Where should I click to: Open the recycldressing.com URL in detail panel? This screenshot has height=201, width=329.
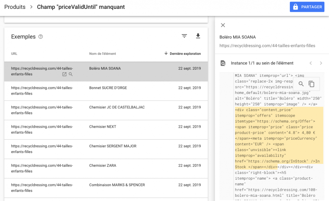coord(267,46)
